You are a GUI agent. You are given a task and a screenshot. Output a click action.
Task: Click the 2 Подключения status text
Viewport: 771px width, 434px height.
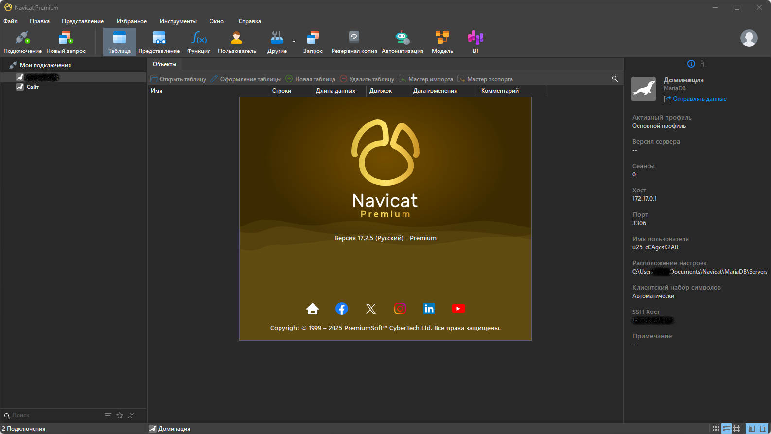[x=24, y=429]
